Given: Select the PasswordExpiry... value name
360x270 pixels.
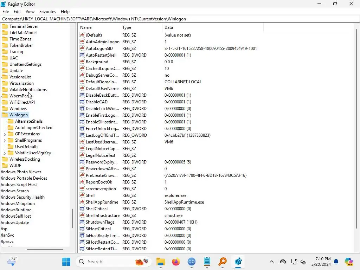Looking at the screenshot, I should click(102, 162).
